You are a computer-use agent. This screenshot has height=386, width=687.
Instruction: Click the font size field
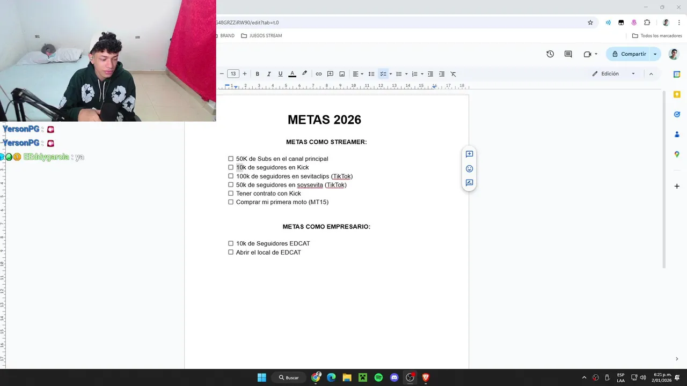point(233,74)
